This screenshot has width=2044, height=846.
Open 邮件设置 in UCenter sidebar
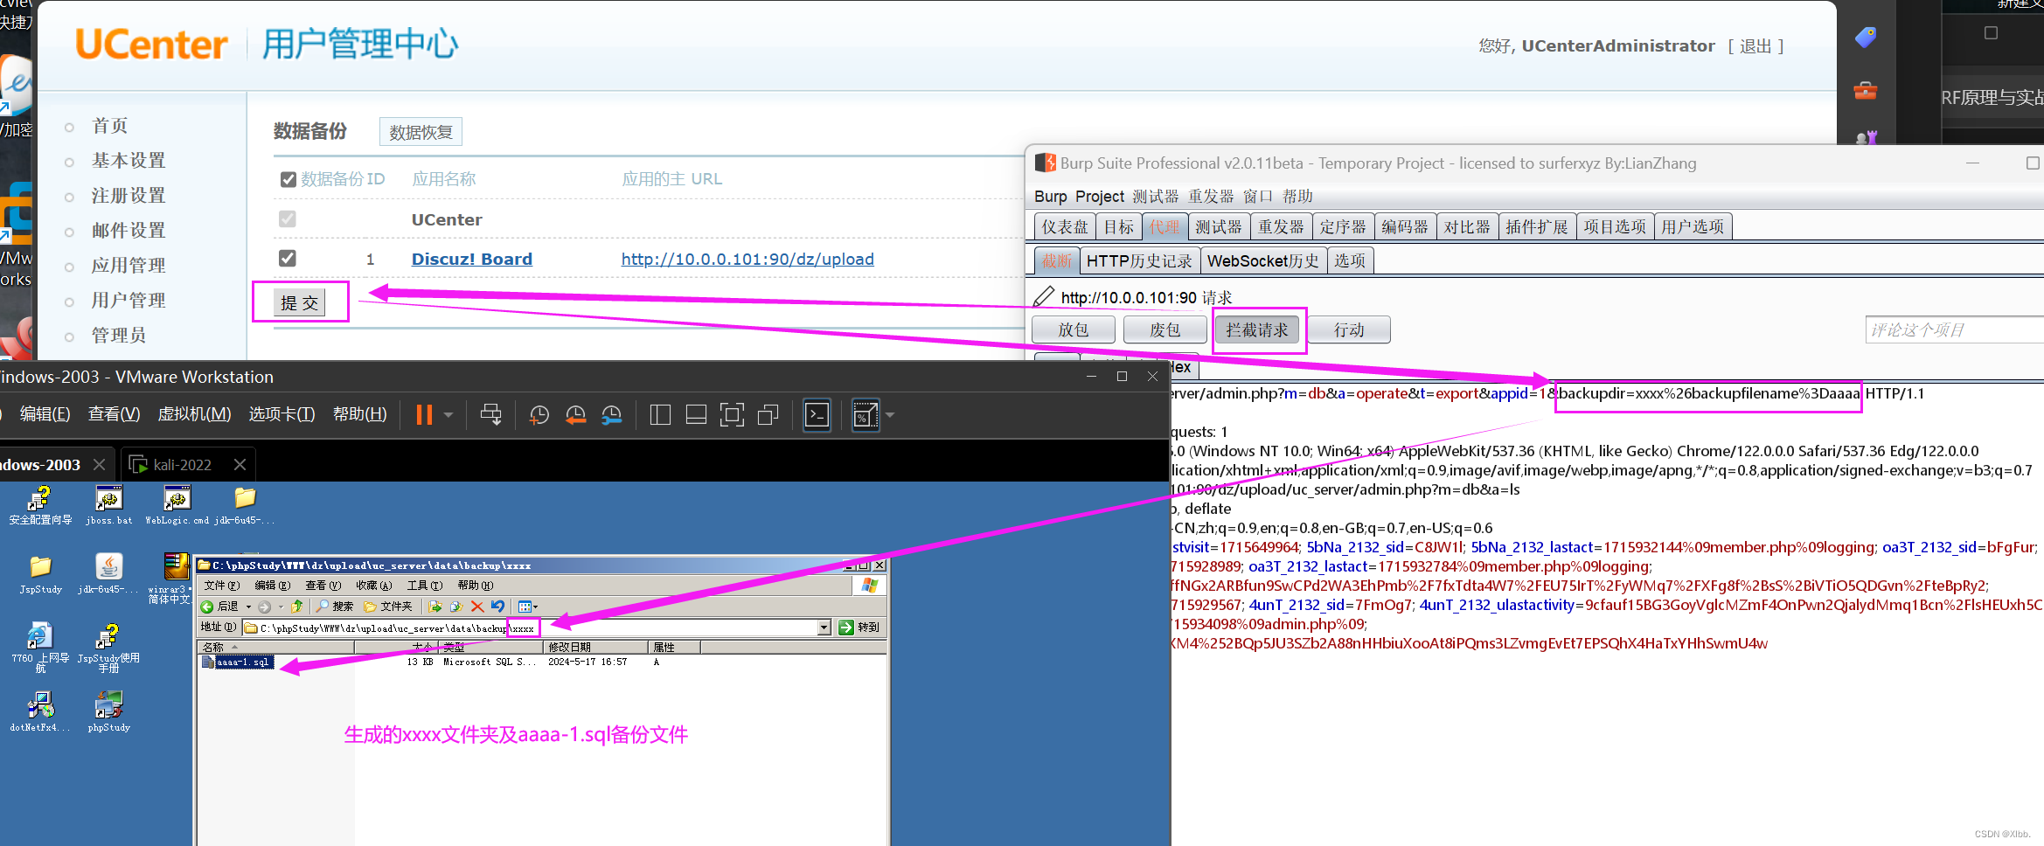(129, 230)
